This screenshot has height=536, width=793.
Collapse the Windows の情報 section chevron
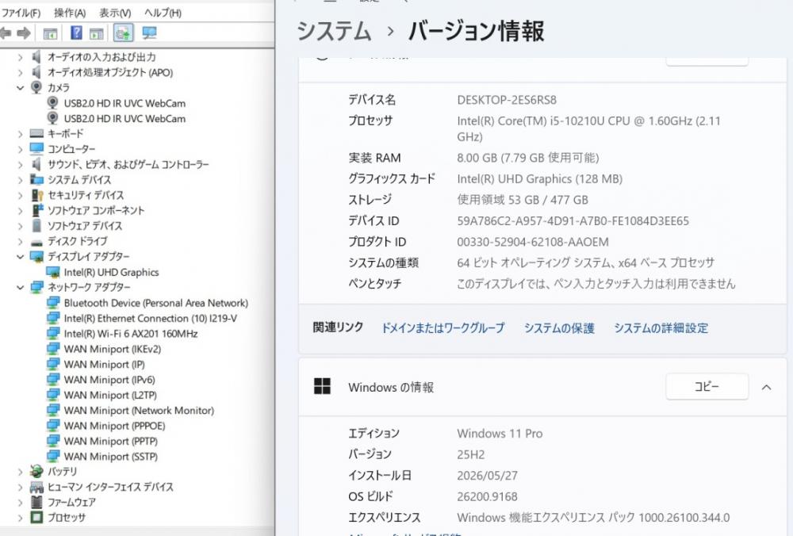[x=767, y=388]
